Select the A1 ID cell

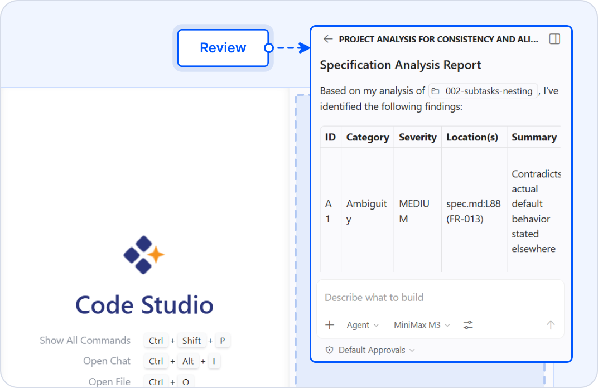(x=330, y=211)
